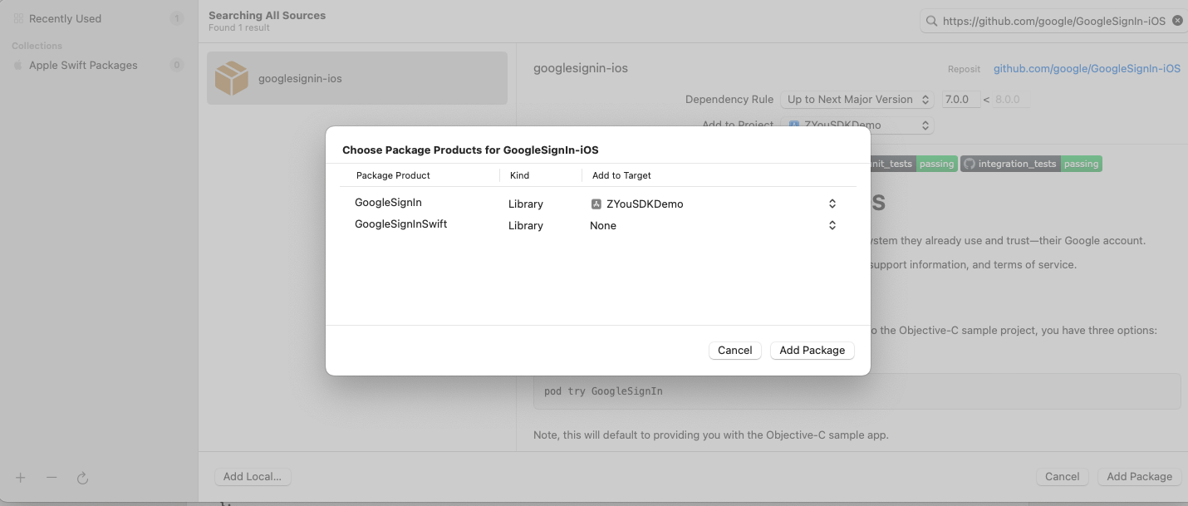The width and height of the screenshot is (1188, 506).
Task: Open target dropdown for GoogleSignInSwift product
Action: coord(832,225)
